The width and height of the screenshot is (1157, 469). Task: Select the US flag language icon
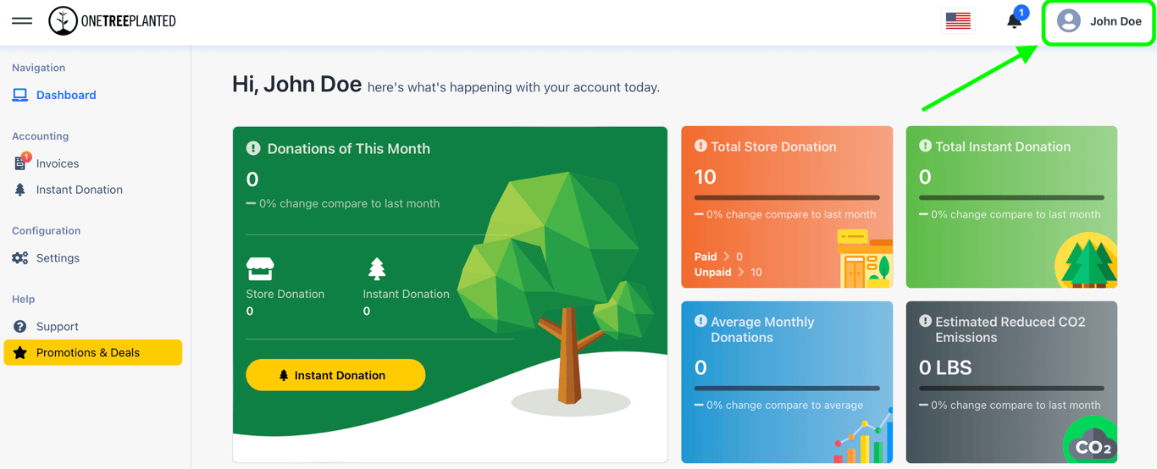[958, 21]
